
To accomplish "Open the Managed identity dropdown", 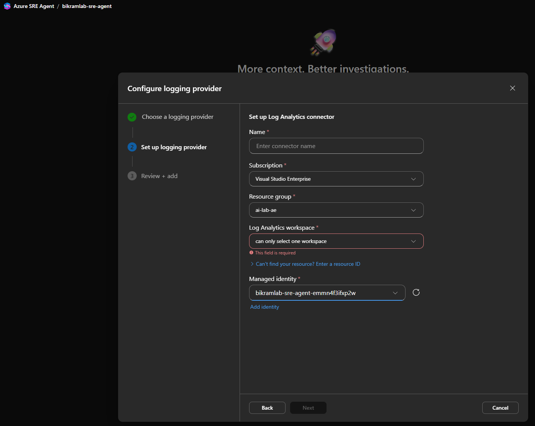I will pos(327,293).
